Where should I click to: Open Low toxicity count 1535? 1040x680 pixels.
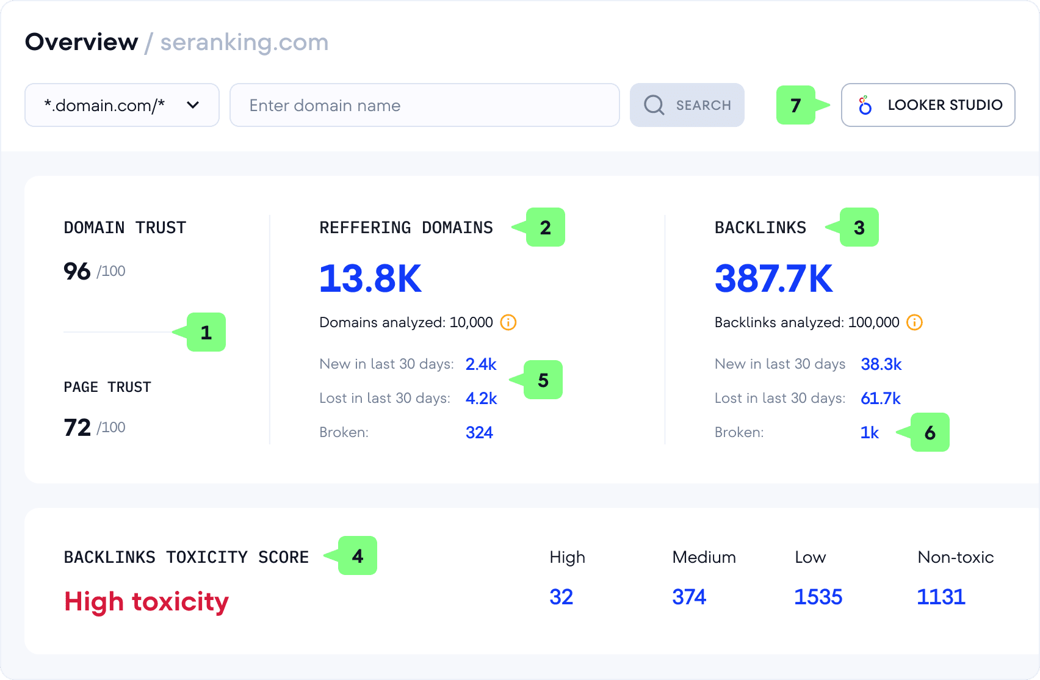pyautogui.click(x=818, y=597)
